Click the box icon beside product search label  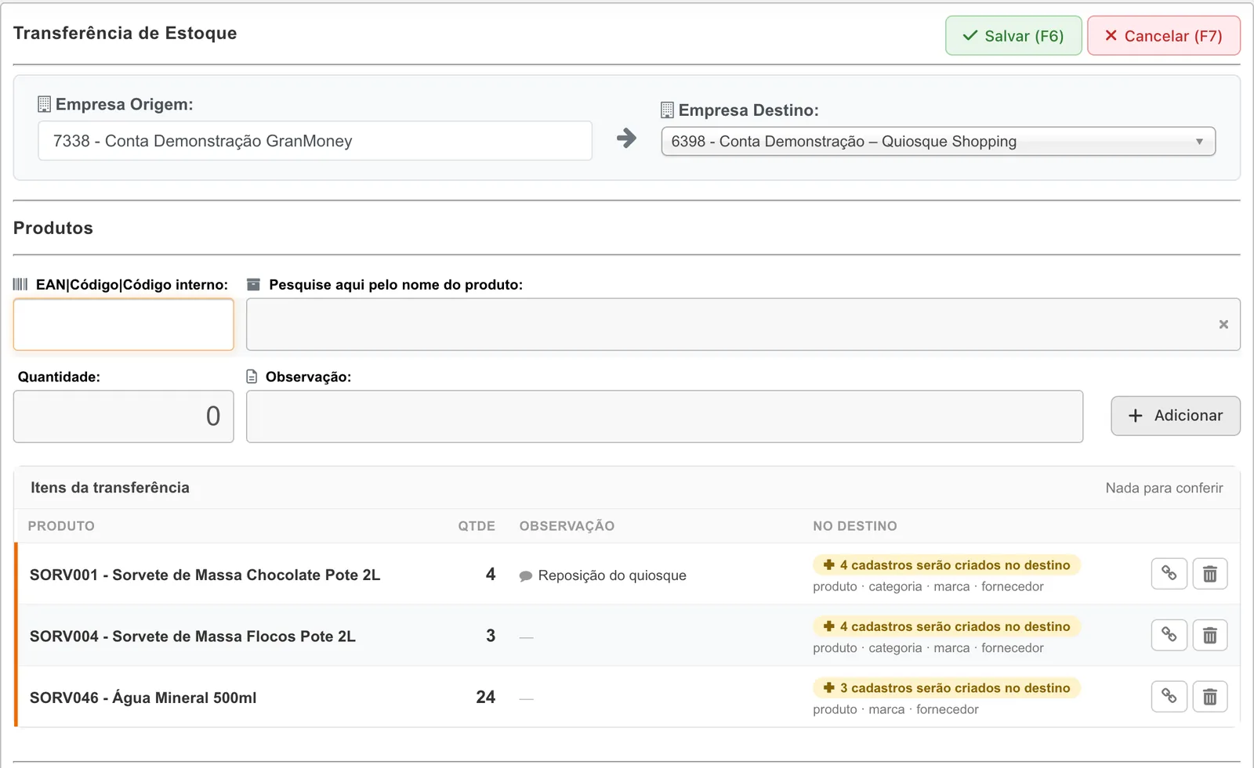click(253, 284)
